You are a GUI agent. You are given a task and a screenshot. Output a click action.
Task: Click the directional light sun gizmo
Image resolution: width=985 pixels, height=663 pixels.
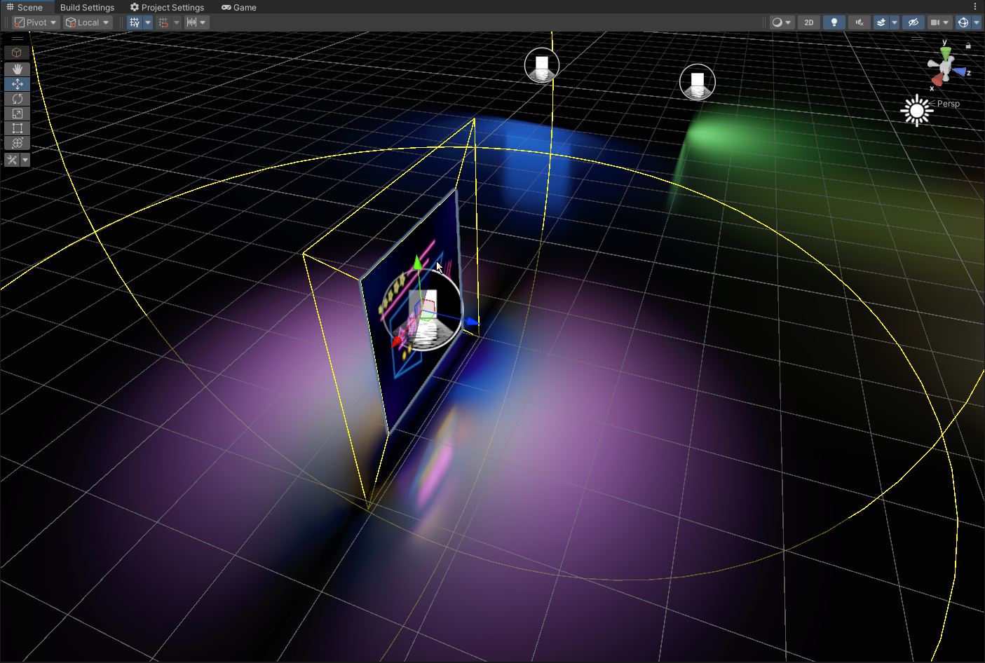coord(916,111)
